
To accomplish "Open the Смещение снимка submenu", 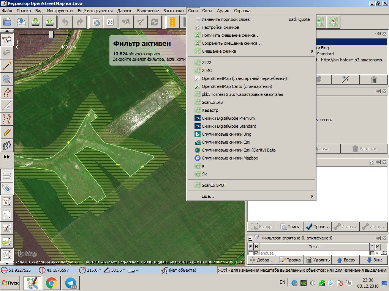I will tap(251, 51).
